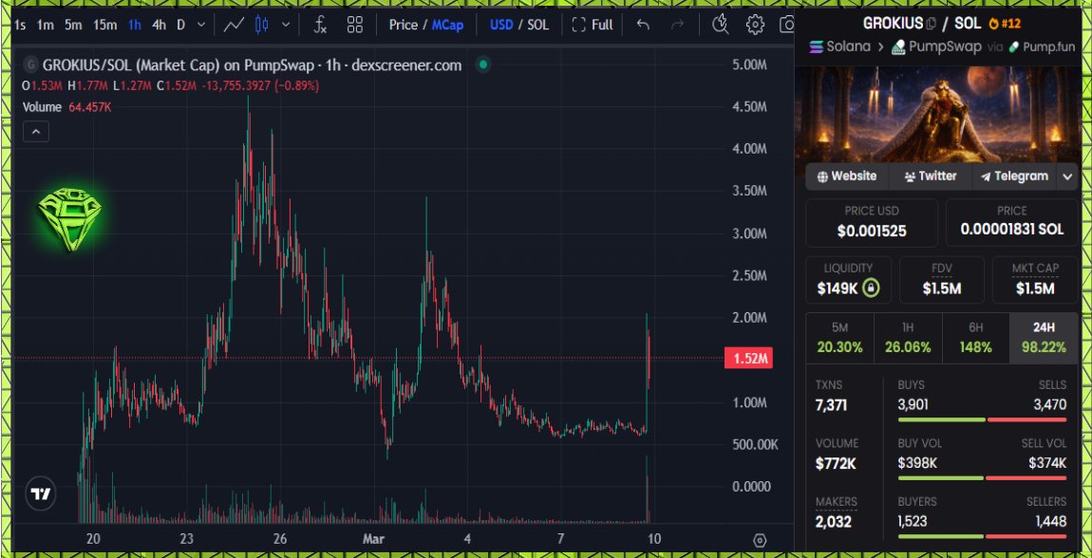Select the candlestick chart style icon

(x=262, y=25)
